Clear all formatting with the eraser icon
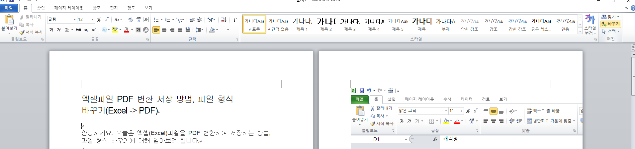The image size is (635, 149). [x=130, y=20]
